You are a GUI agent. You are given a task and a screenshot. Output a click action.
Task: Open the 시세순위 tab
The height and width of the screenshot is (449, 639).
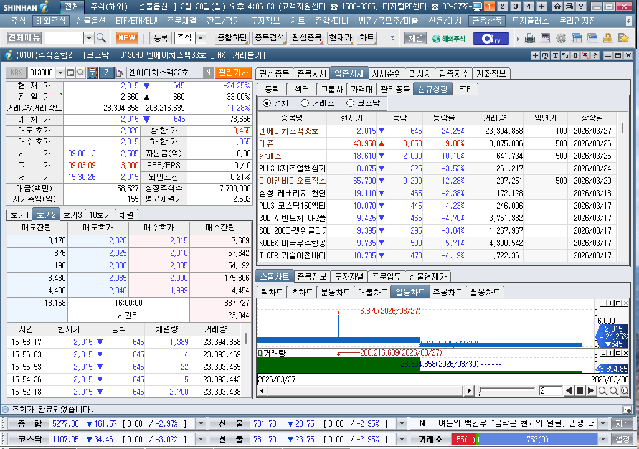(x=386, y=73)
